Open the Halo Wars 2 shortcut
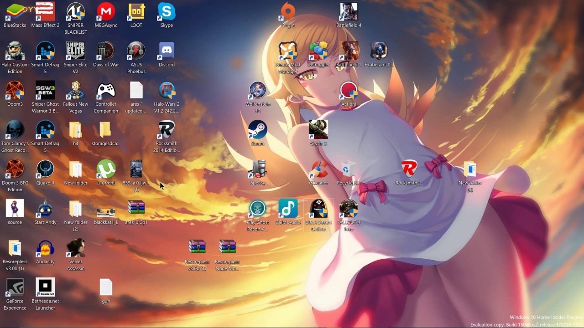Image resolution: width=584 pixels, height=328 pixels. coord(167,91)
